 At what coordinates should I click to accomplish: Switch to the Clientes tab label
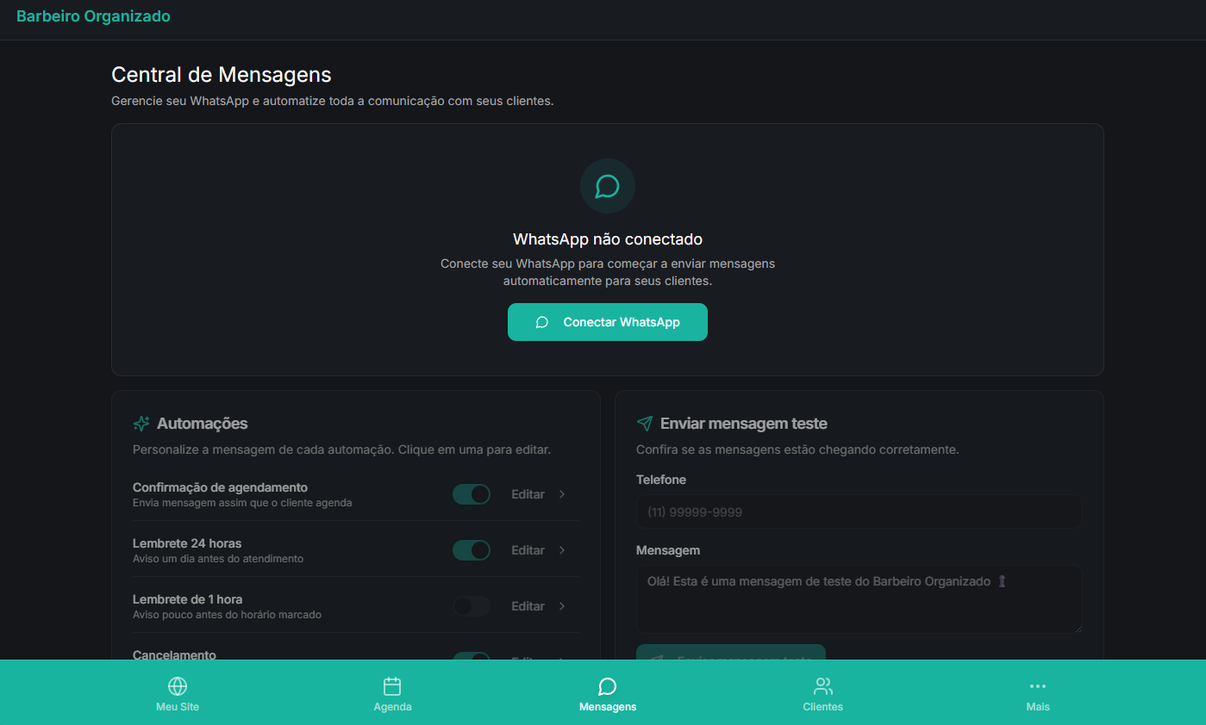pos(823,707)
